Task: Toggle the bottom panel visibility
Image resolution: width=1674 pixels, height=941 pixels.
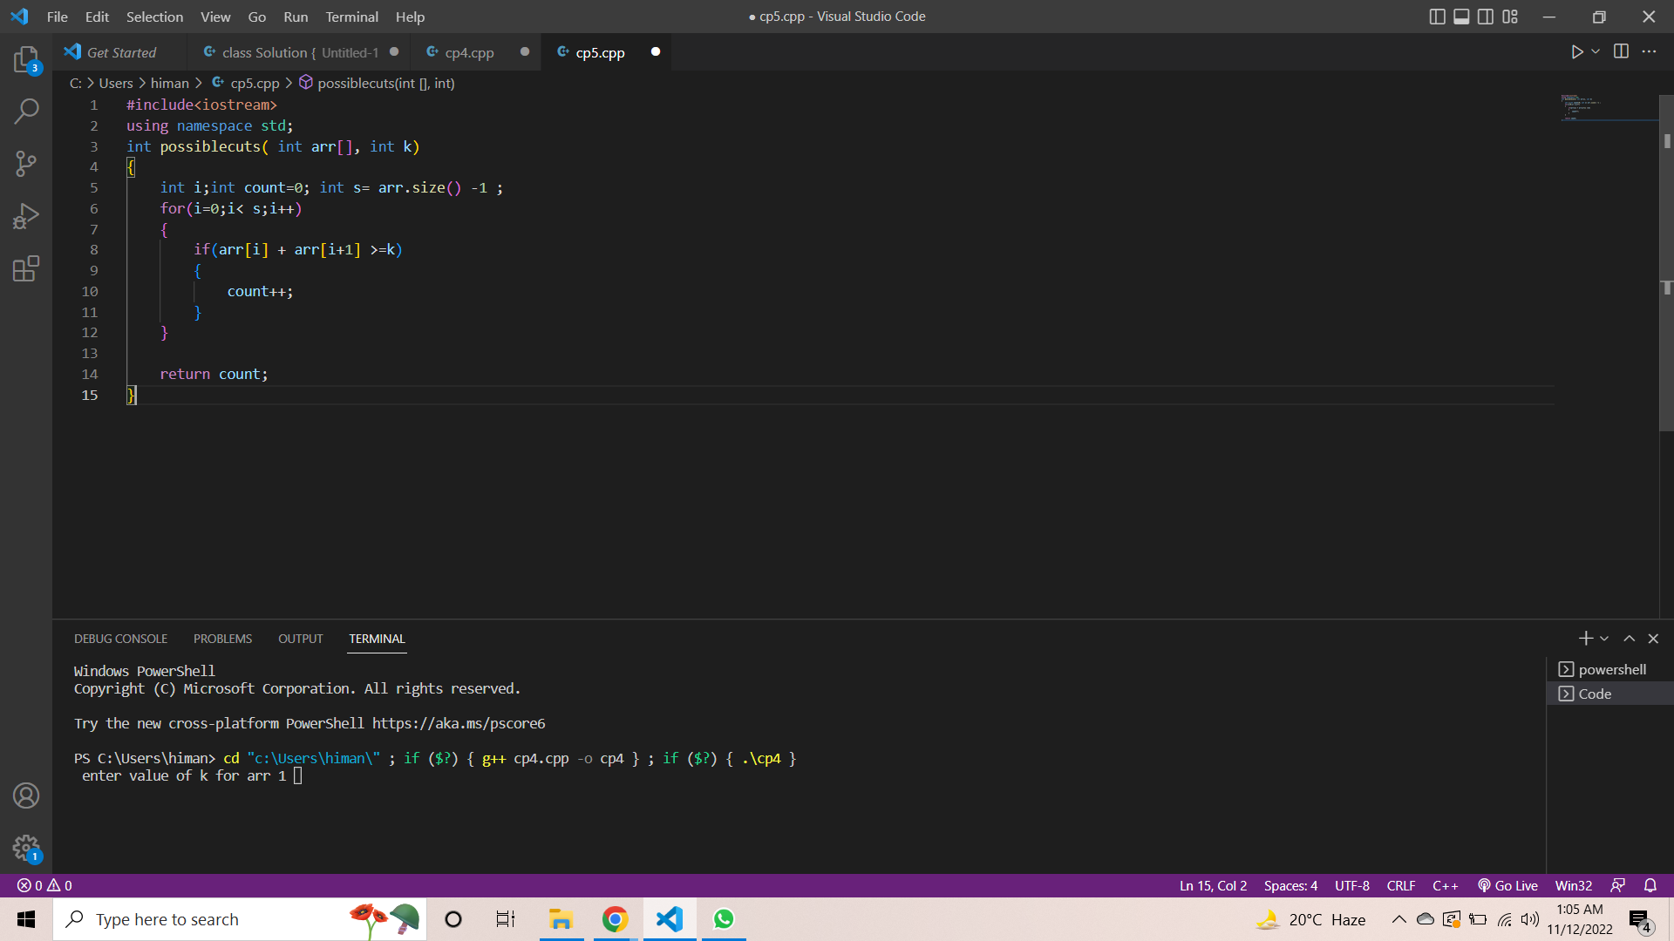Action: pos(1460,16)
